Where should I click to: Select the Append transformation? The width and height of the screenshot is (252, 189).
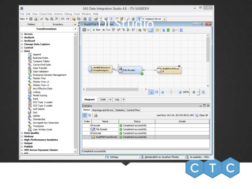[x=37, y=54]
